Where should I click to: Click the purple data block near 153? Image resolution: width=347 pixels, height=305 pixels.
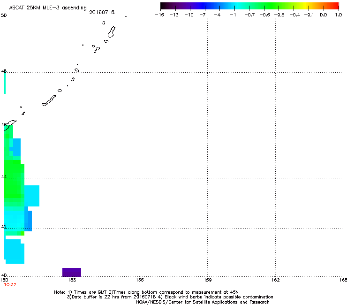coord(72,272)
